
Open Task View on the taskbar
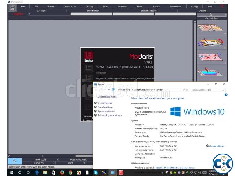click(x=28, y=172)
